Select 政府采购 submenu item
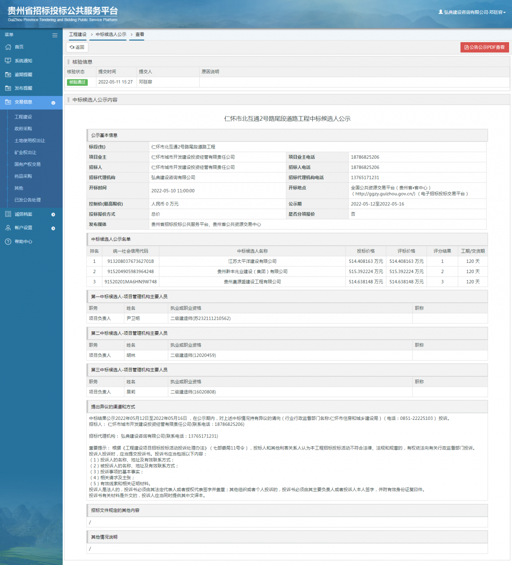Image resolution: width=512 pixels, height=565 pixels. (23, 128)
